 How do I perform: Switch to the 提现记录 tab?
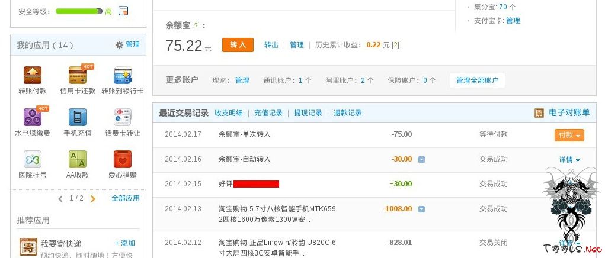point(308,113)
